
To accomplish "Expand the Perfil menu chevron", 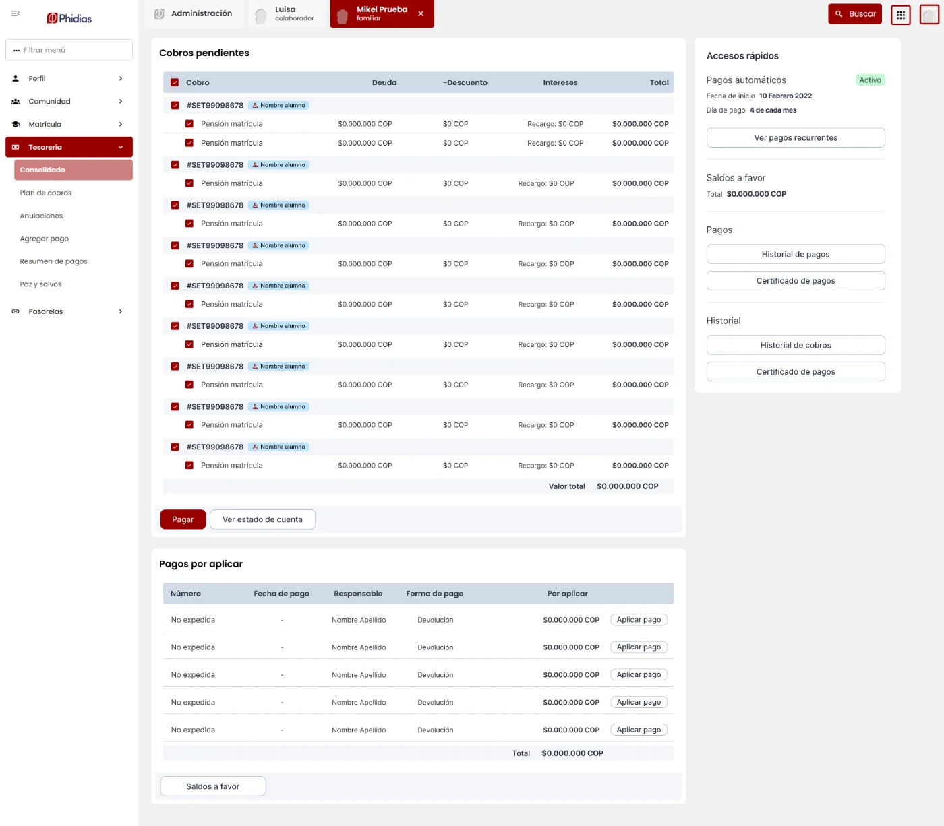I will point(121,79).
